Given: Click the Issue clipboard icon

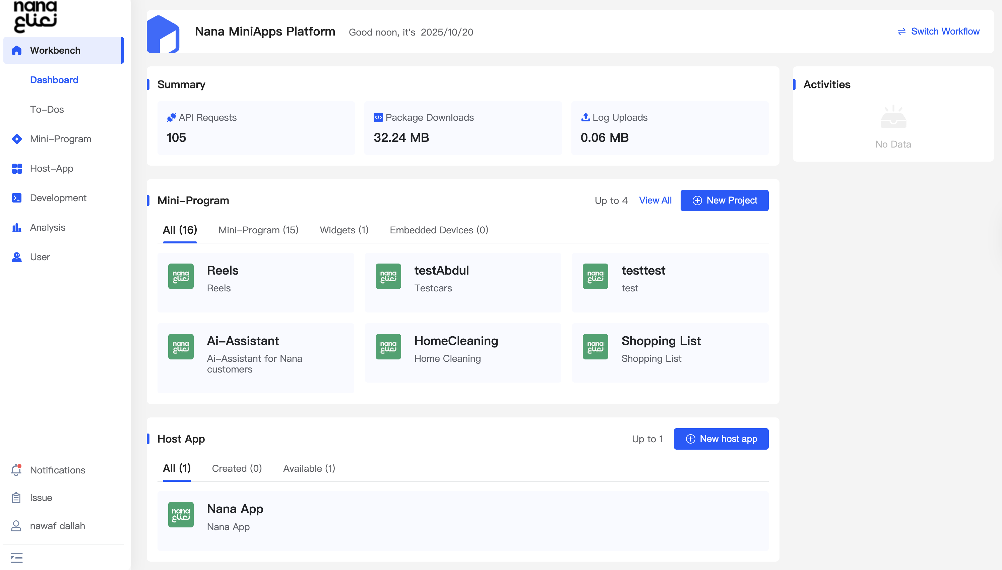Looking at the screenshot, I should pos(16,498).
